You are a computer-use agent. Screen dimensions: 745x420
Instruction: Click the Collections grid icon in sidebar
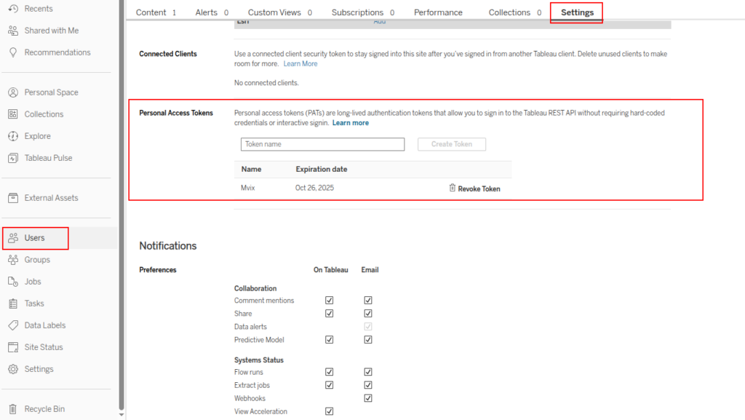click(x=13, y=114)
